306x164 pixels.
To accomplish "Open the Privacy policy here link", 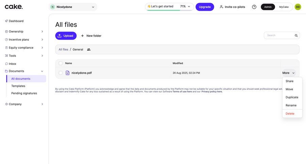I will 212,91.
